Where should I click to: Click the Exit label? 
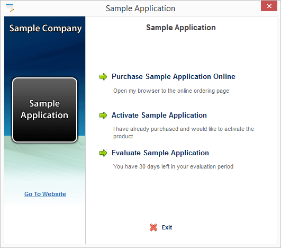pos(167,227)
